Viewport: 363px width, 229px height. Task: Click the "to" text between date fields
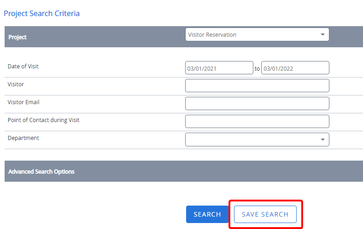257,69
